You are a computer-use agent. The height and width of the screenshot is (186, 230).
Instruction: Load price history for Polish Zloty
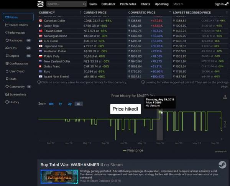point(52,56)
